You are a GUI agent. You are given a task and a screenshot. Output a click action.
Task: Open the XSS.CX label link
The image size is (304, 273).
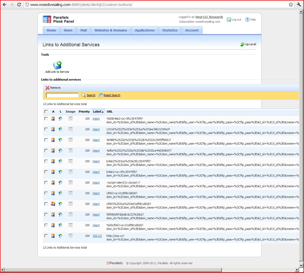97,236
